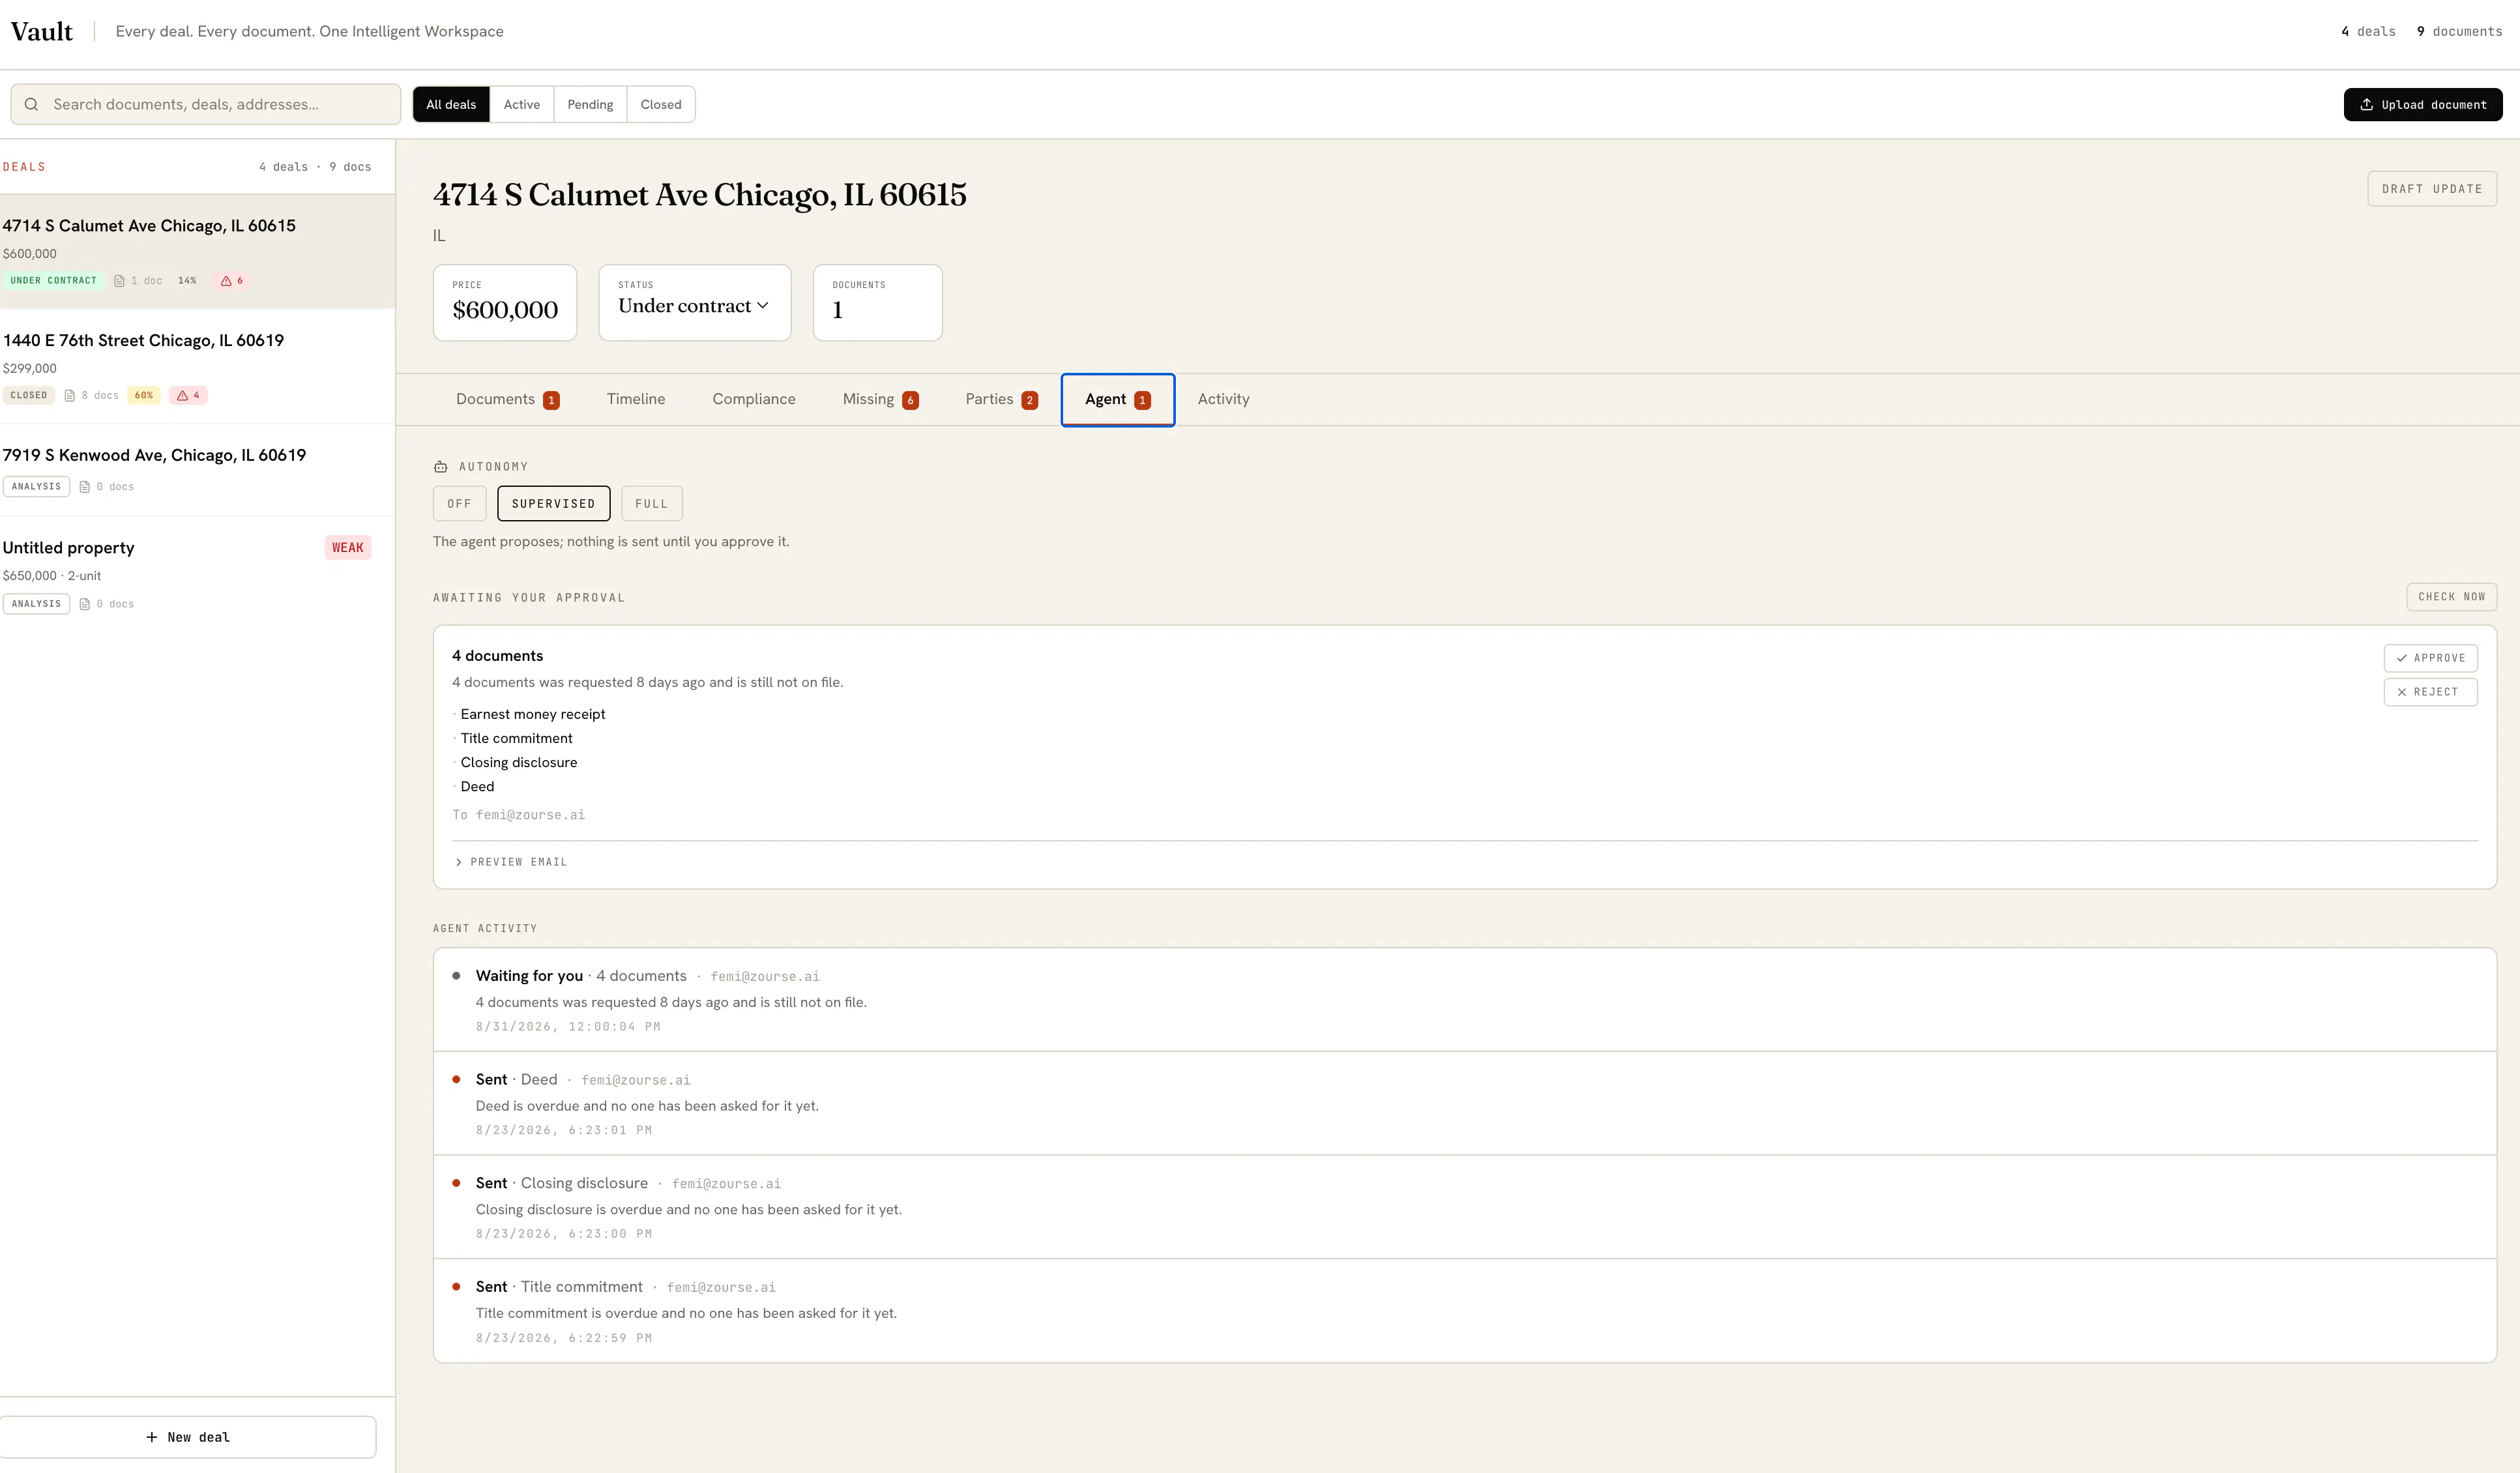This screenshot has width=2520, height=1473.
Task: Click 'To femi@zourse.ai' recipient text
Action: 518,815
